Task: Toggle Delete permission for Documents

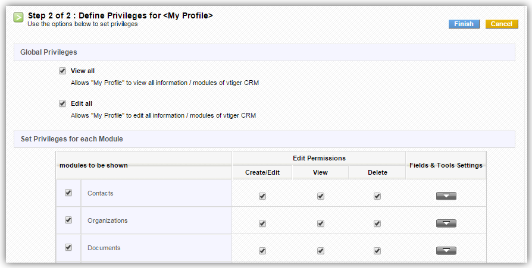Action: coord(377,251)
